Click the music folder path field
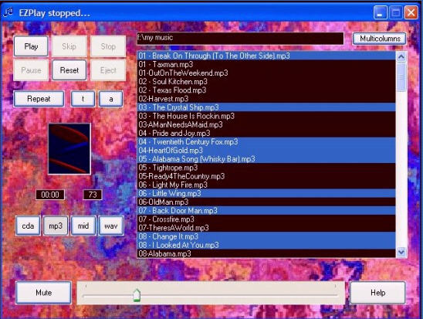Image resolution: width=423 pixels, height=319 pixels. 240,38
